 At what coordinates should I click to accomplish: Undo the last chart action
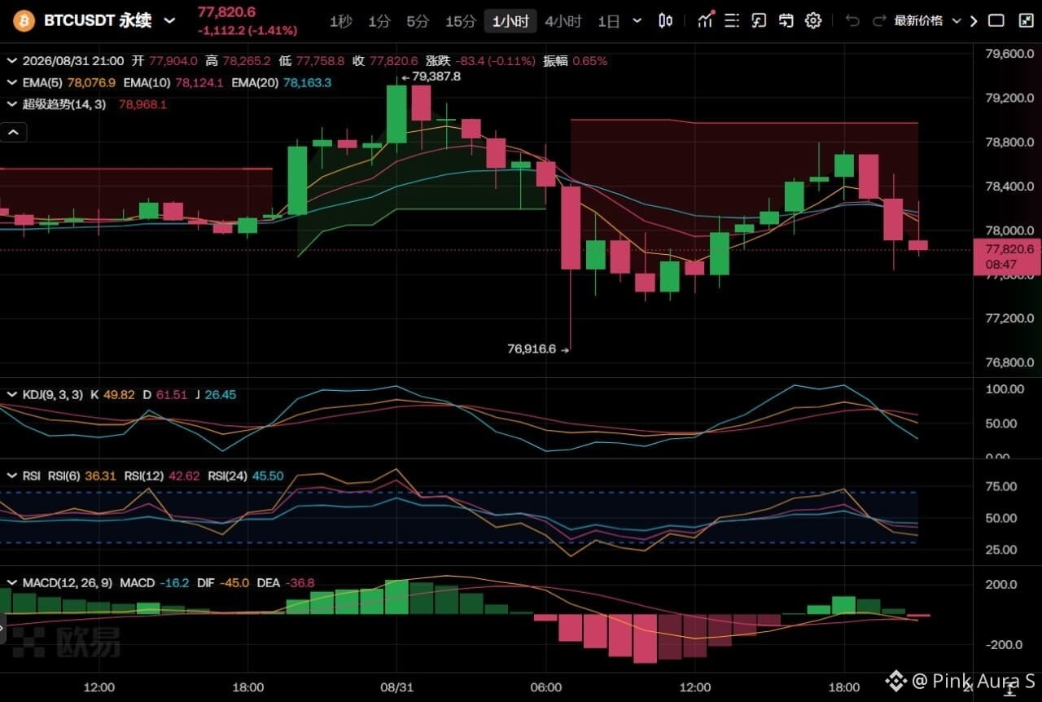[x=852, y=21]
